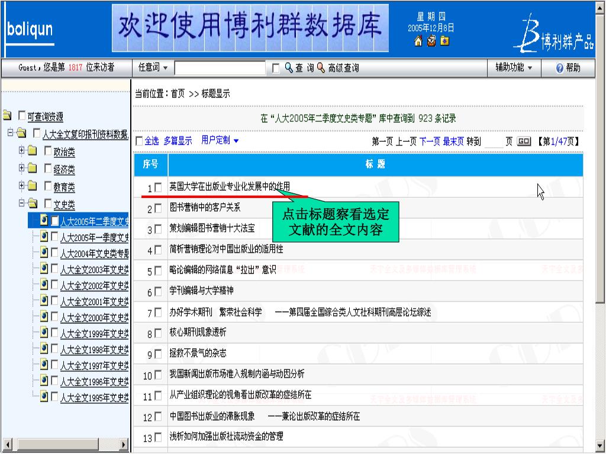The width and height of the screenshot is (606, 454).
Task: Expand the 政治类 tree node
Action: (22, 150)
